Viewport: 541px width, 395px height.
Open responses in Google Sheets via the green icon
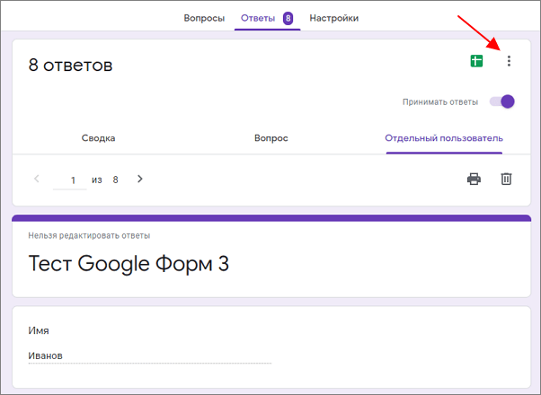476,61
